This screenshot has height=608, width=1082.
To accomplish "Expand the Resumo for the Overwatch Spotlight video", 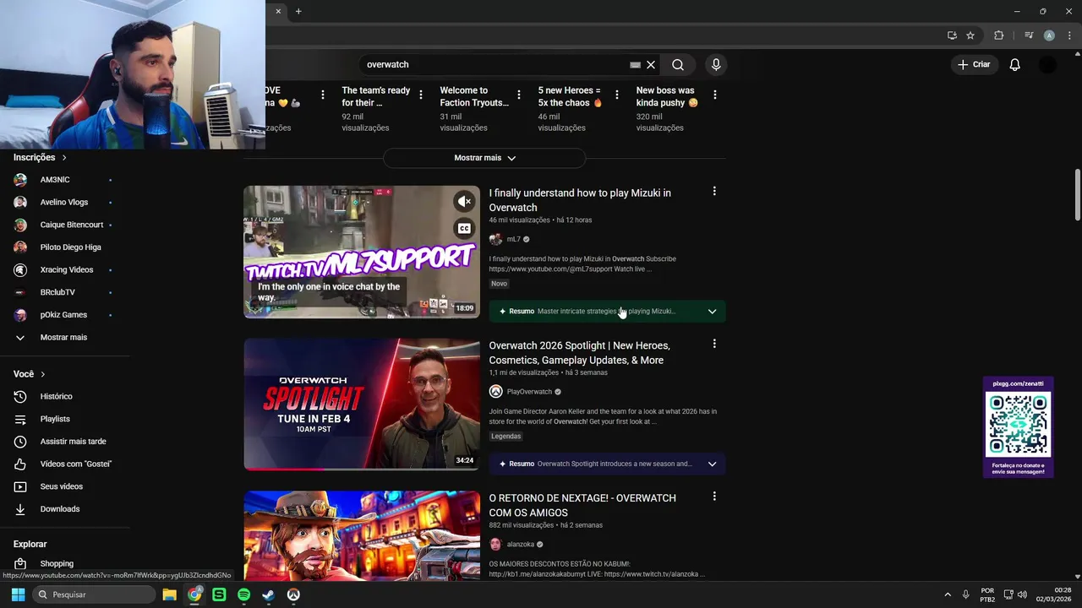I will [x=712, y=464].
